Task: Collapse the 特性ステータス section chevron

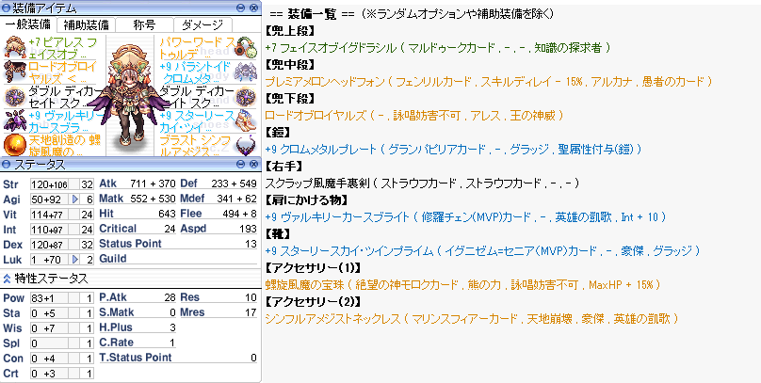Action: (x=7, y=279)
